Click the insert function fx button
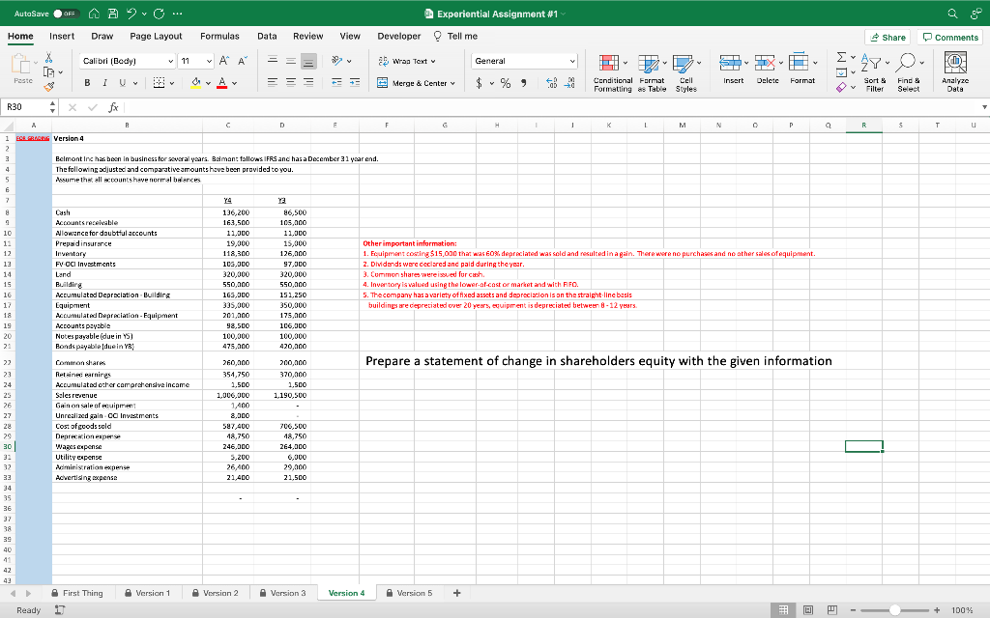The width and height of the screenshot is (990, 618). (x=114, y=107)
